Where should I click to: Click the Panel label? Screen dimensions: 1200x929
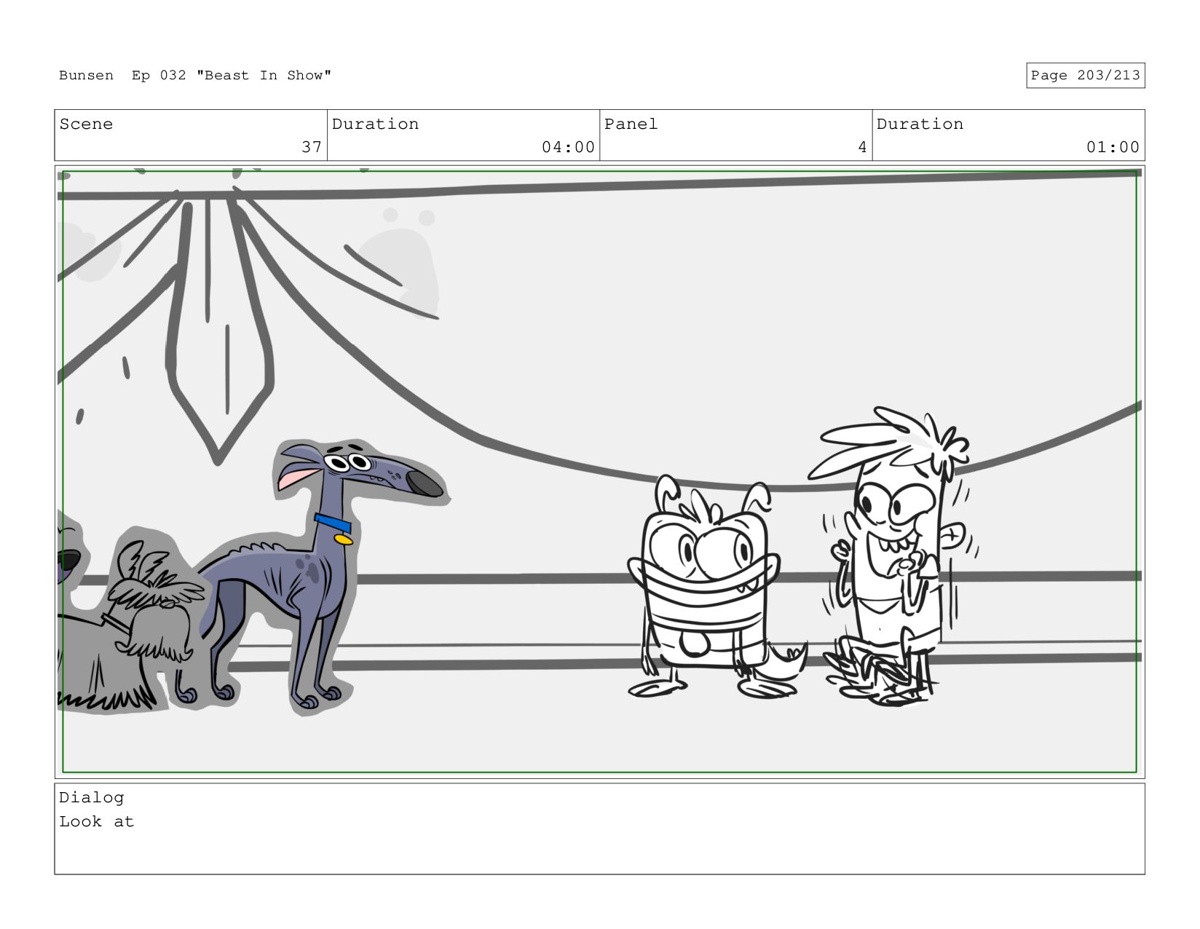pos(631,124)
